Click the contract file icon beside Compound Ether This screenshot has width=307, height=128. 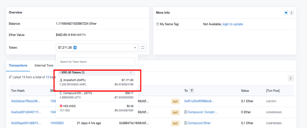tap(186, 123)
